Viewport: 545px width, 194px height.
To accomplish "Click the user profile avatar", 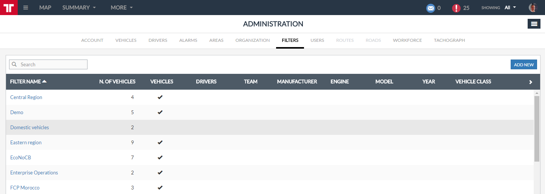I will click(533, 8).
